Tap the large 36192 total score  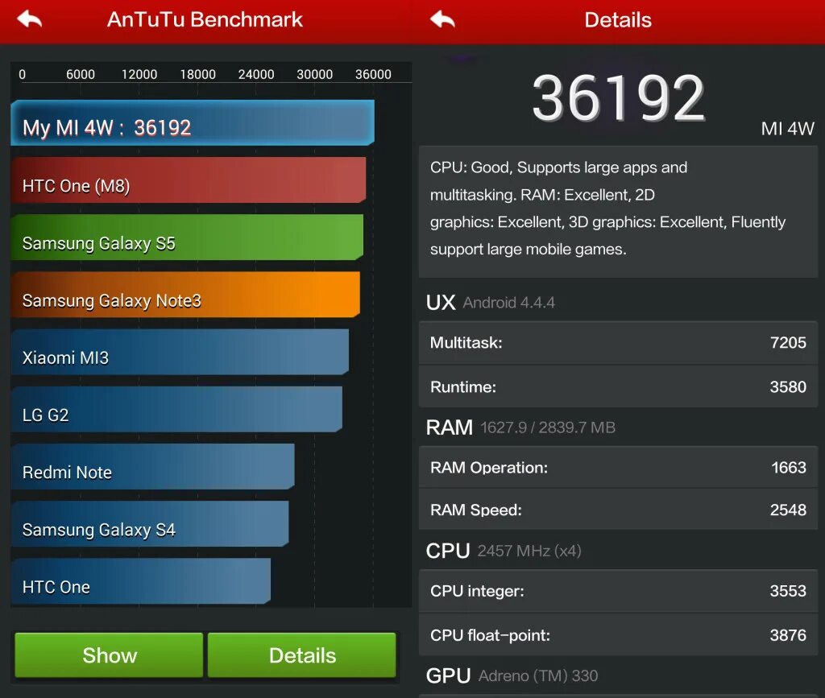coord(618,98)
